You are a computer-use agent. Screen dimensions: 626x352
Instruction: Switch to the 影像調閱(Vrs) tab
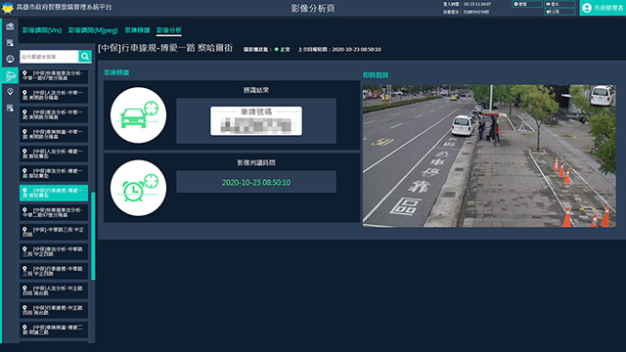(42, 30)
